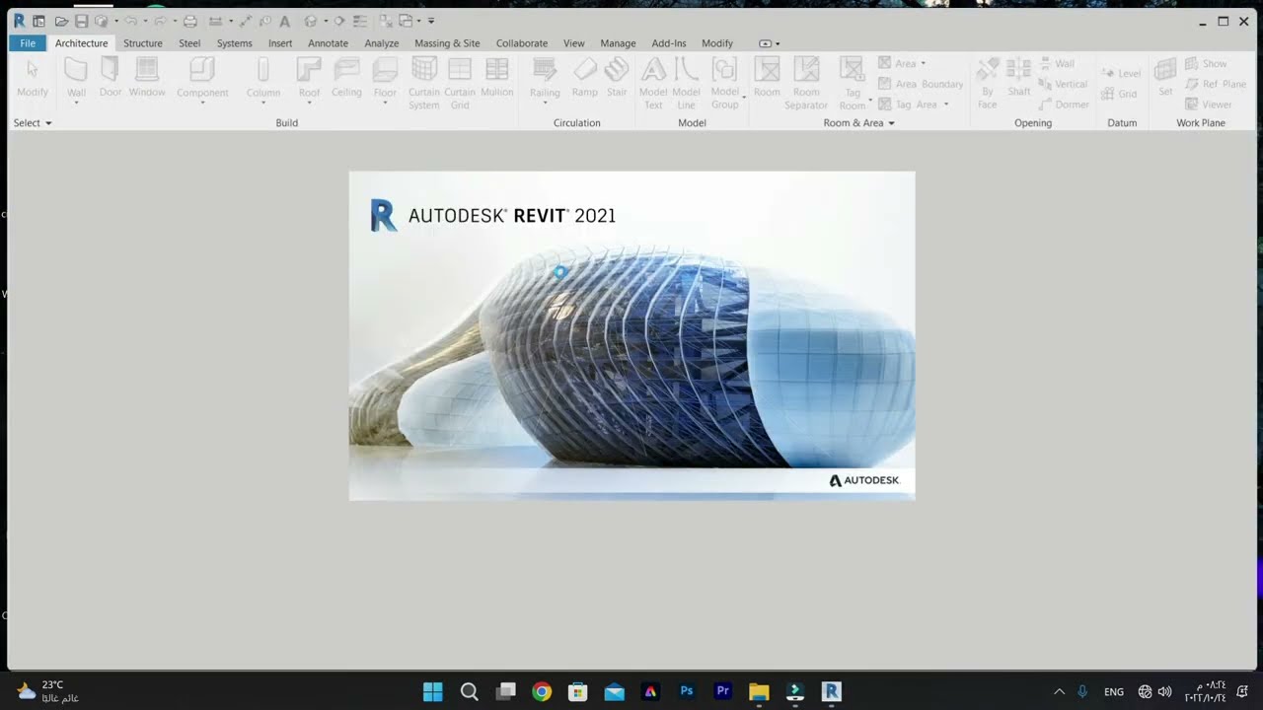The height and width of the screenshot is (710, 1263).
Task: Activate the Column tool
Action: (263, 79)
